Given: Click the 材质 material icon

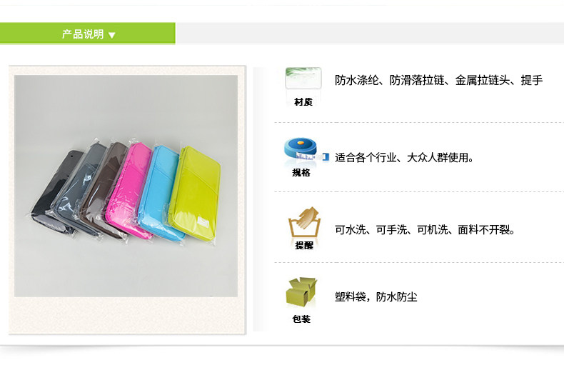Looking at the screenshot, I should 303,78.
